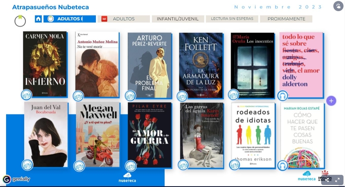Open ebook icon for Los inocentes
This screenshot has width=345, height=187.
[x=233, y=95]
